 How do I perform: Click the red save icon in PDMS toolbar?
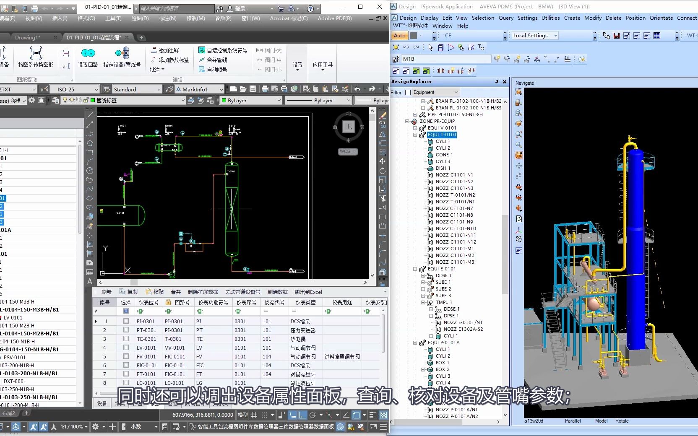[617, 36]
